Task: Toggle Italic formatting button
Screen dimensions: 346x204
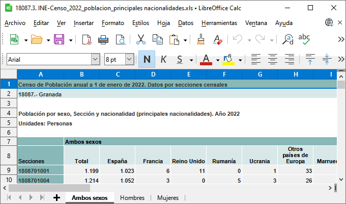Action: coord(163,59)
